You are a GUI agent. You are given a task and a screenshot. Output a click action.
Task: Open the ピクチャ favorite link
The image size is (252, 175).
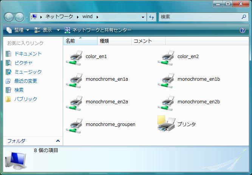pos(23,63)
